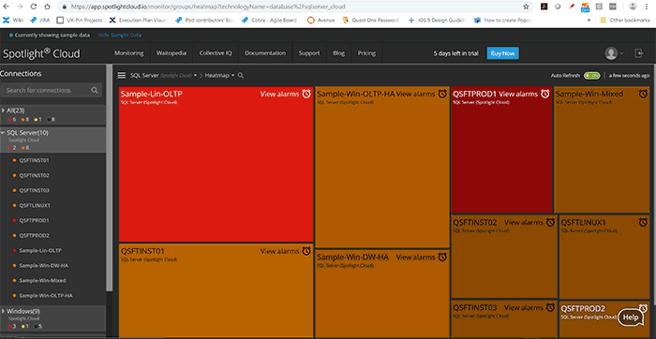The width and height of the screenshot is (656, 339).
Task: Click View alarms on QSFTPROD1 tile
Action: coord(518,94)
